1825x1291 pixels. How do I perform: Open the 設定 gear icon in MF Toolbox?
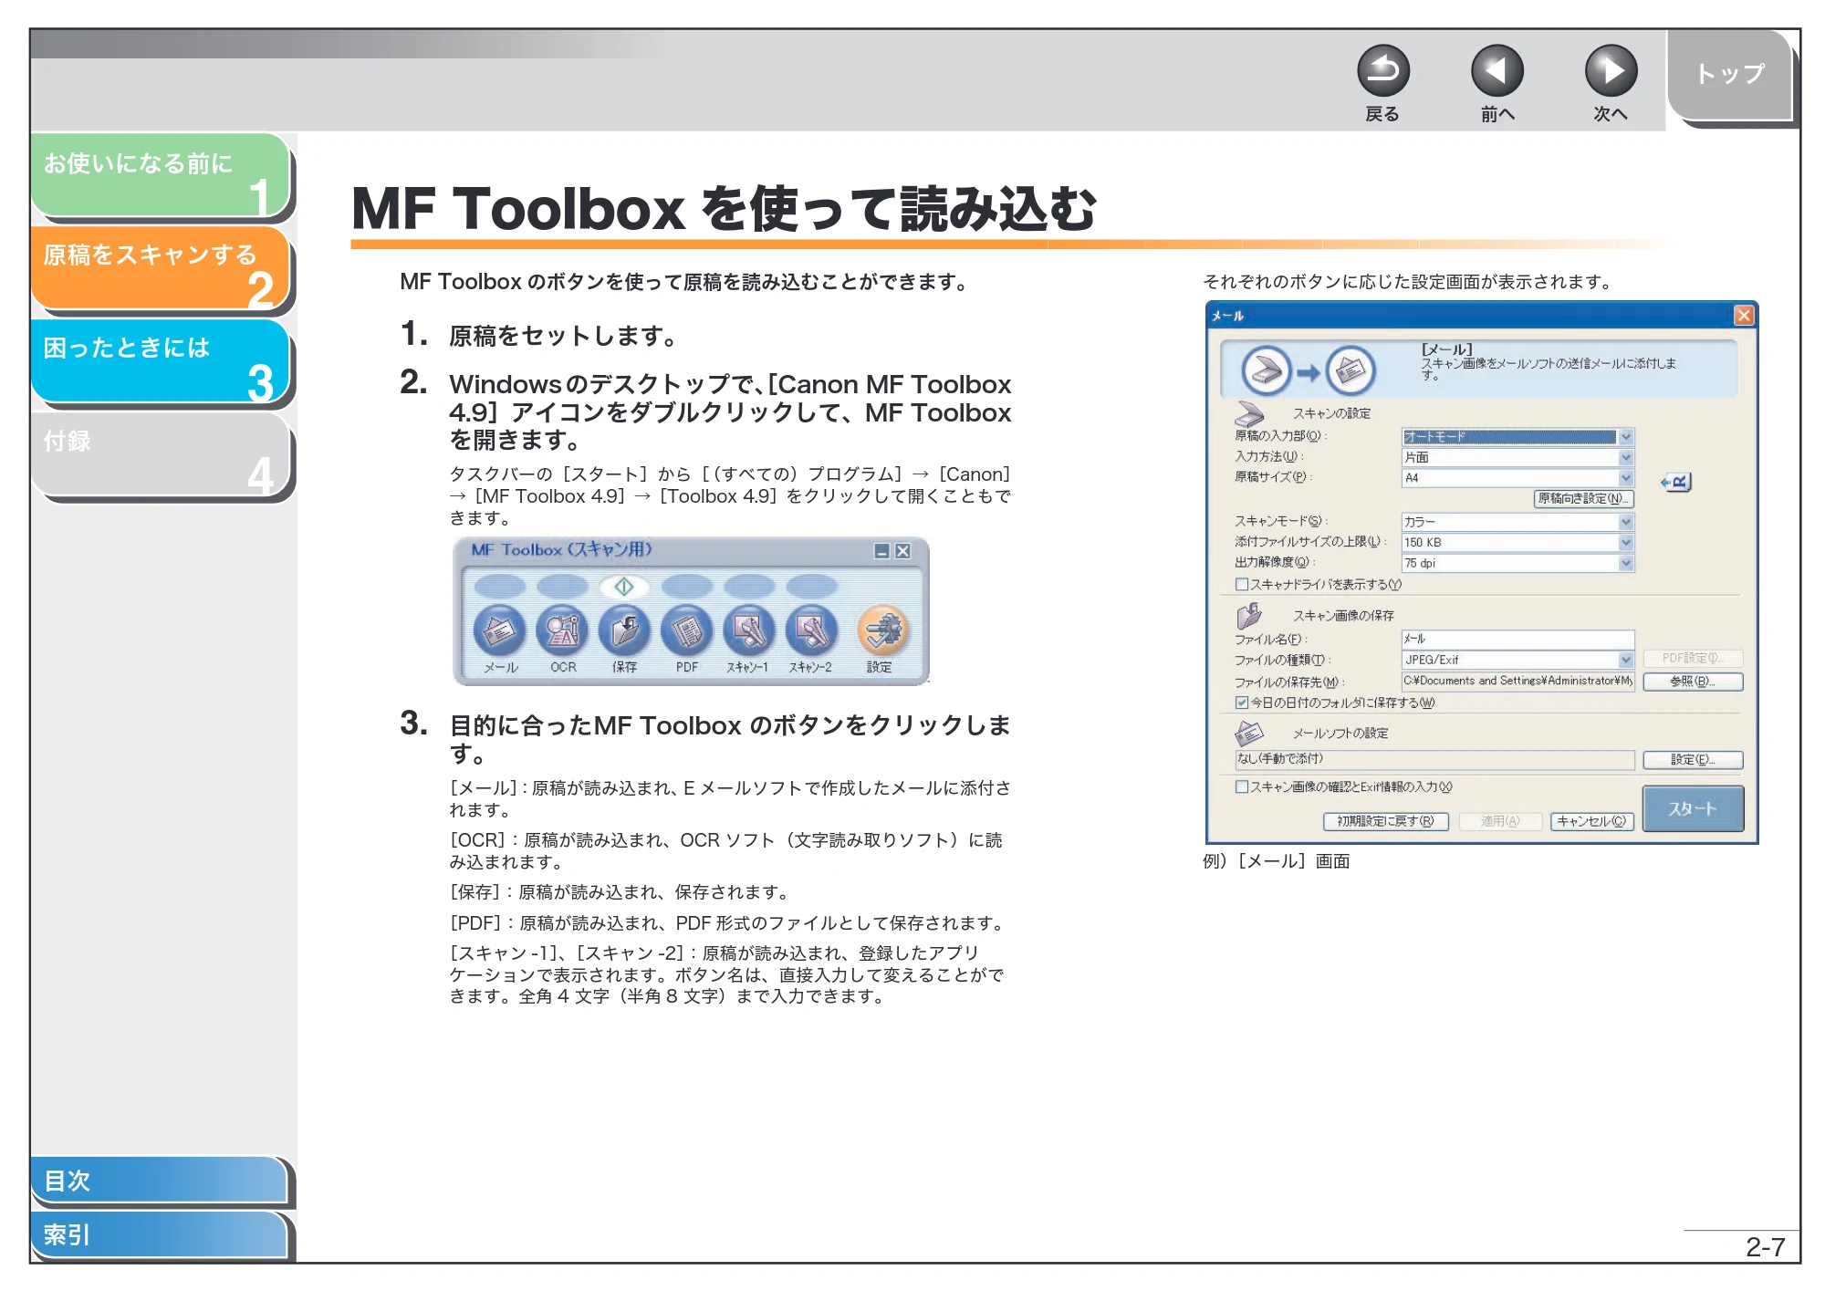[x=881, y=630]
